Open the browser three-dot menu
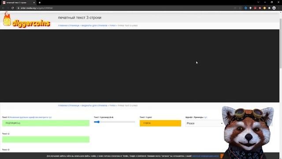The height and width of the screenshot is (159, 282). 279,8
